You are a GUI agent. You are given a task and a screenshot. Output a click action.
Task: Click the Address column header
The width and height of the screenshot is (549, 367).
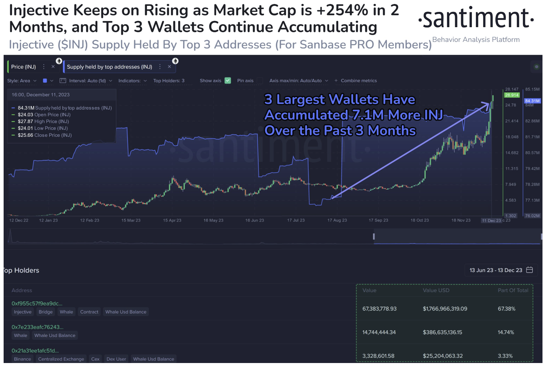22,290
